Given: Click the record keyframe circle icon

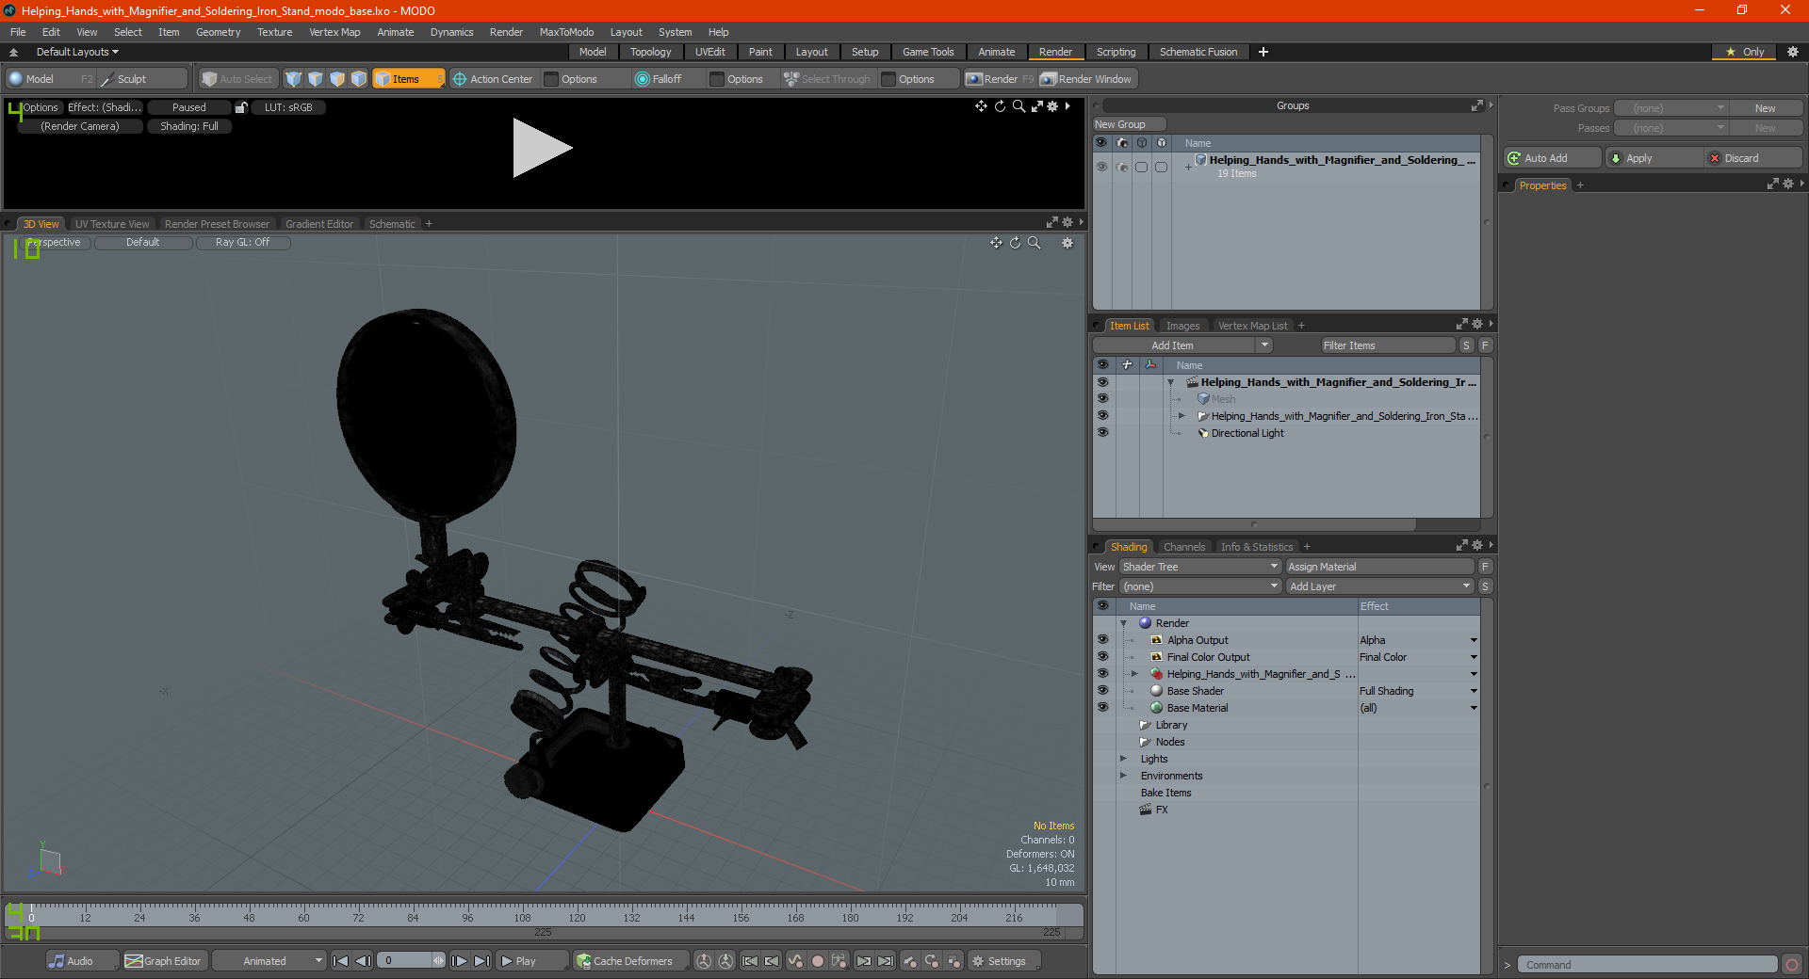Looking at the screenshot, I should click(818, 961).
